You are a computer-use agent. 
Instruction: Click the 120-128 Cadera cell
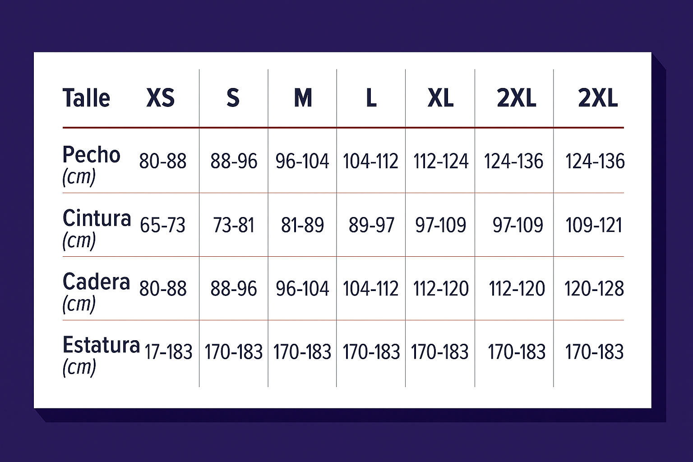click(x=594, y=288)
